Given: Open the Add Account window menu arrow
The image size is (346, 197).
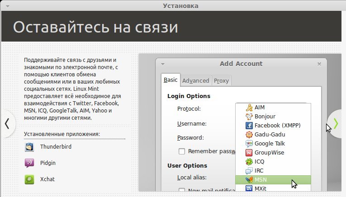Looking at the screenshot, I should (x=163, y=64).
